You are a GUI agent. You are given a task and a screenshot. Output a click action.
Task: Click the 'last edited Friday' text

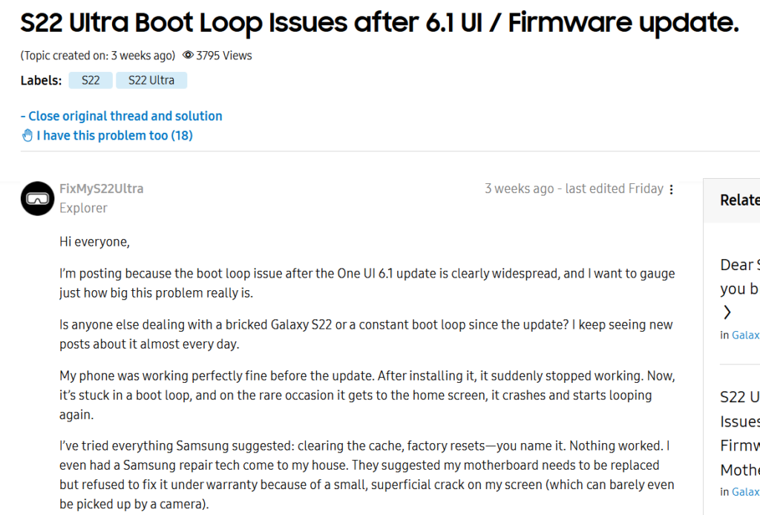(x=614, y=188)
